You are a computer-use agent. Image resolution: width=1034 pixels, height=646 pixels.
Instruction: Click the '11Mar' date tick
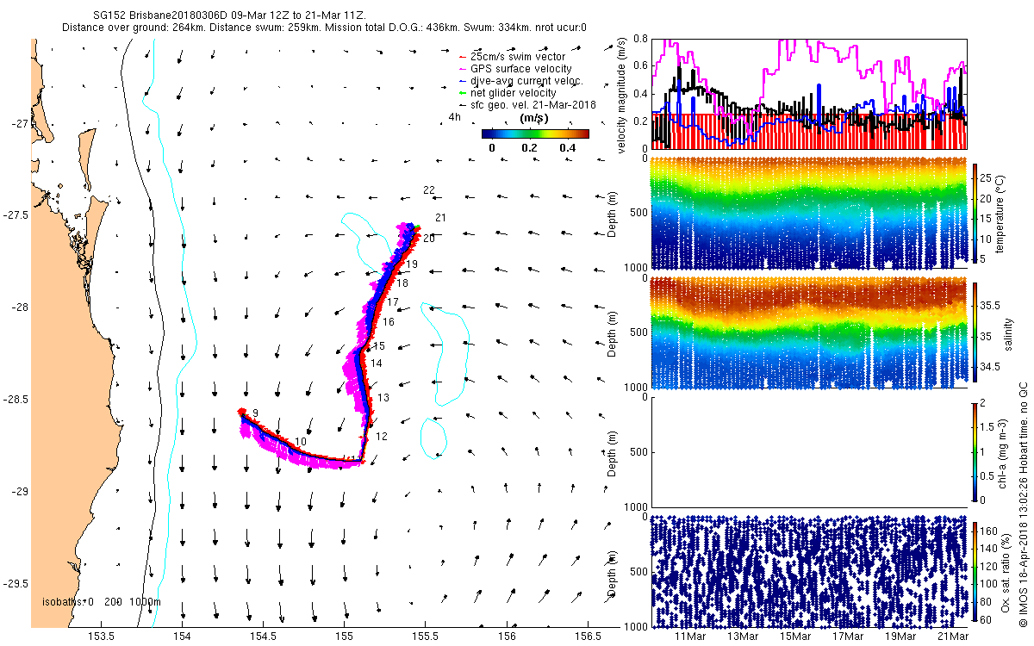pos(692,637)
